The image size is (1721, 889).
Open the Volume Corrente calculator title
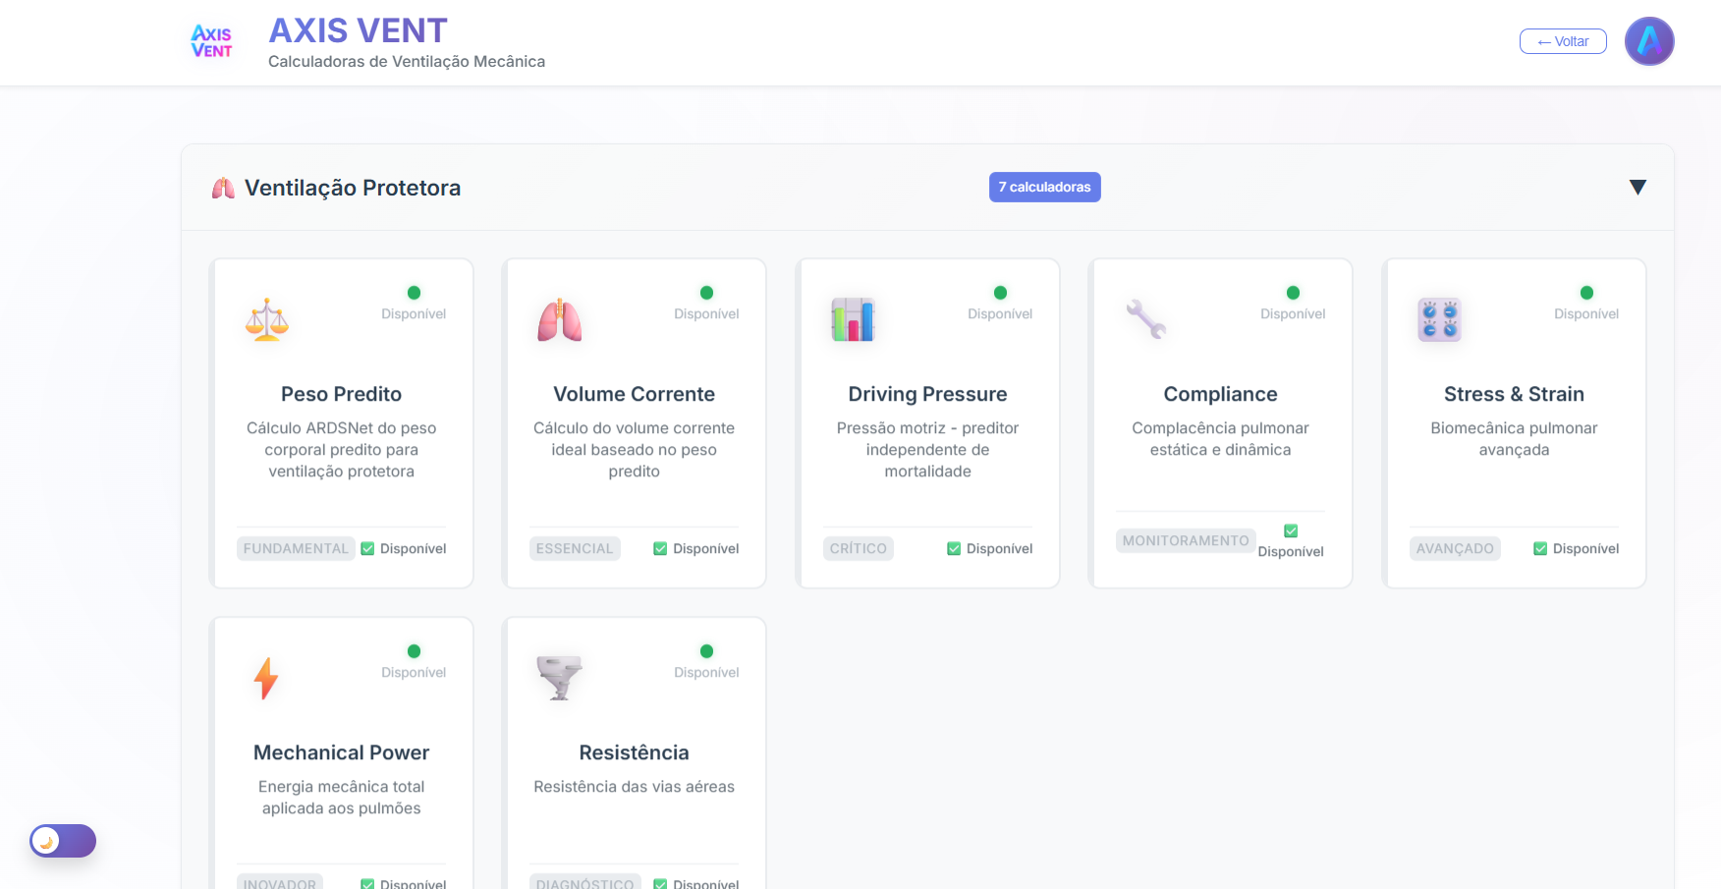click(x=634, y=394)
